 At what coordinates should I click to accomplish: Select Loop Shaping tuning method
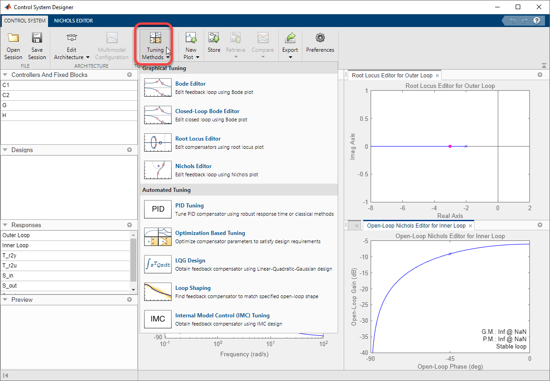193,288
